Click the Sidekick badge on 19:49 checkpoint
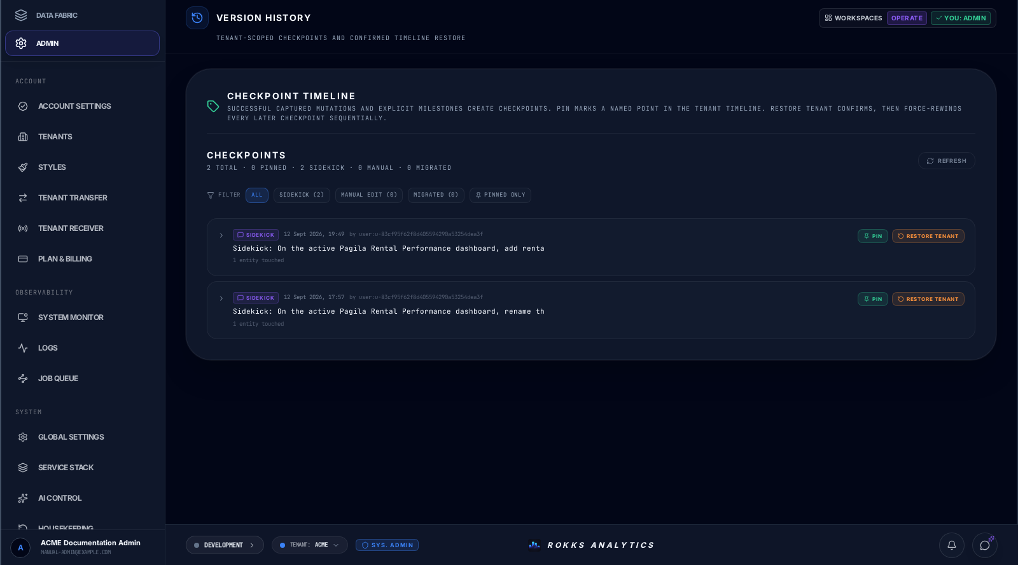This screenshot has height=565, width=1018. pos(256,235)
